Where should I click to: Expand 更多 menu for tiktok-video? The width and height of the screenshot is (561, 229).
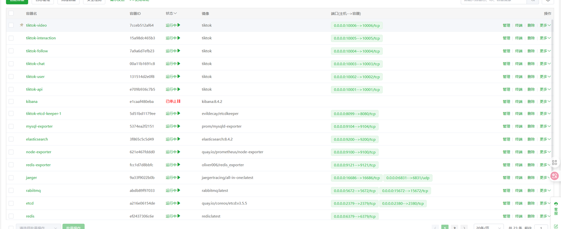(545, 25)
